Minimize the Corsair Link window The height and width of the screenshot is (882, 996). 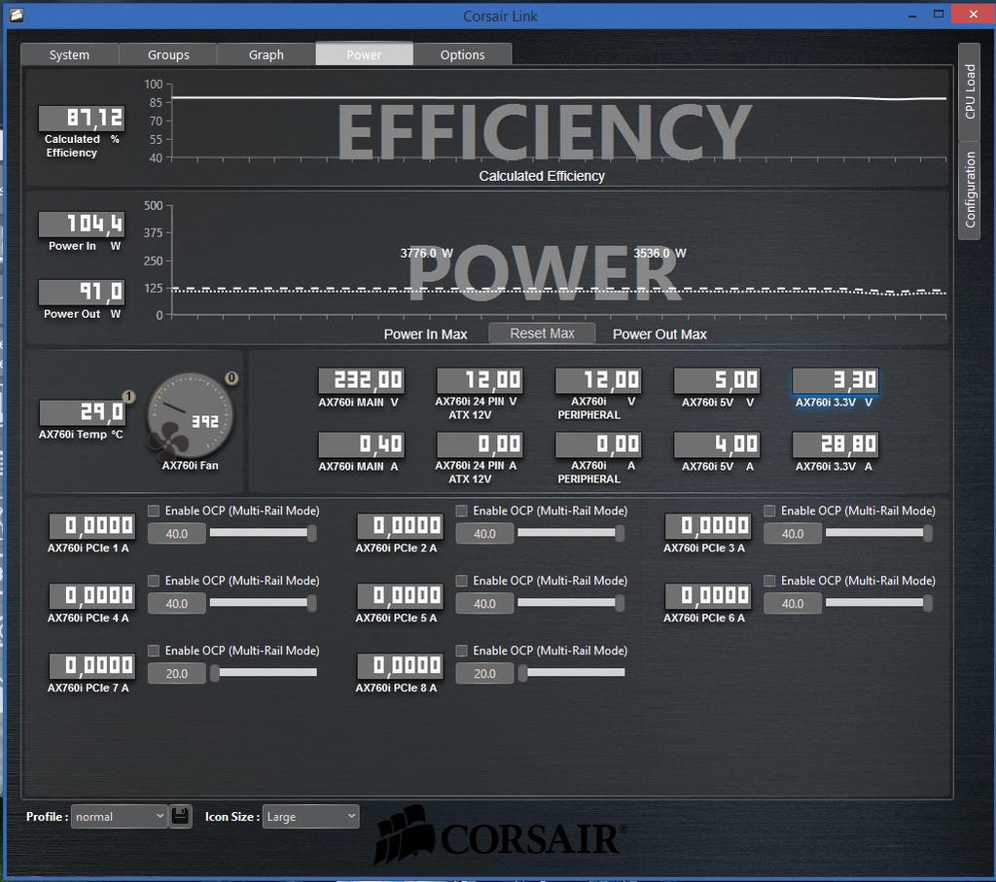click(912, 15)
